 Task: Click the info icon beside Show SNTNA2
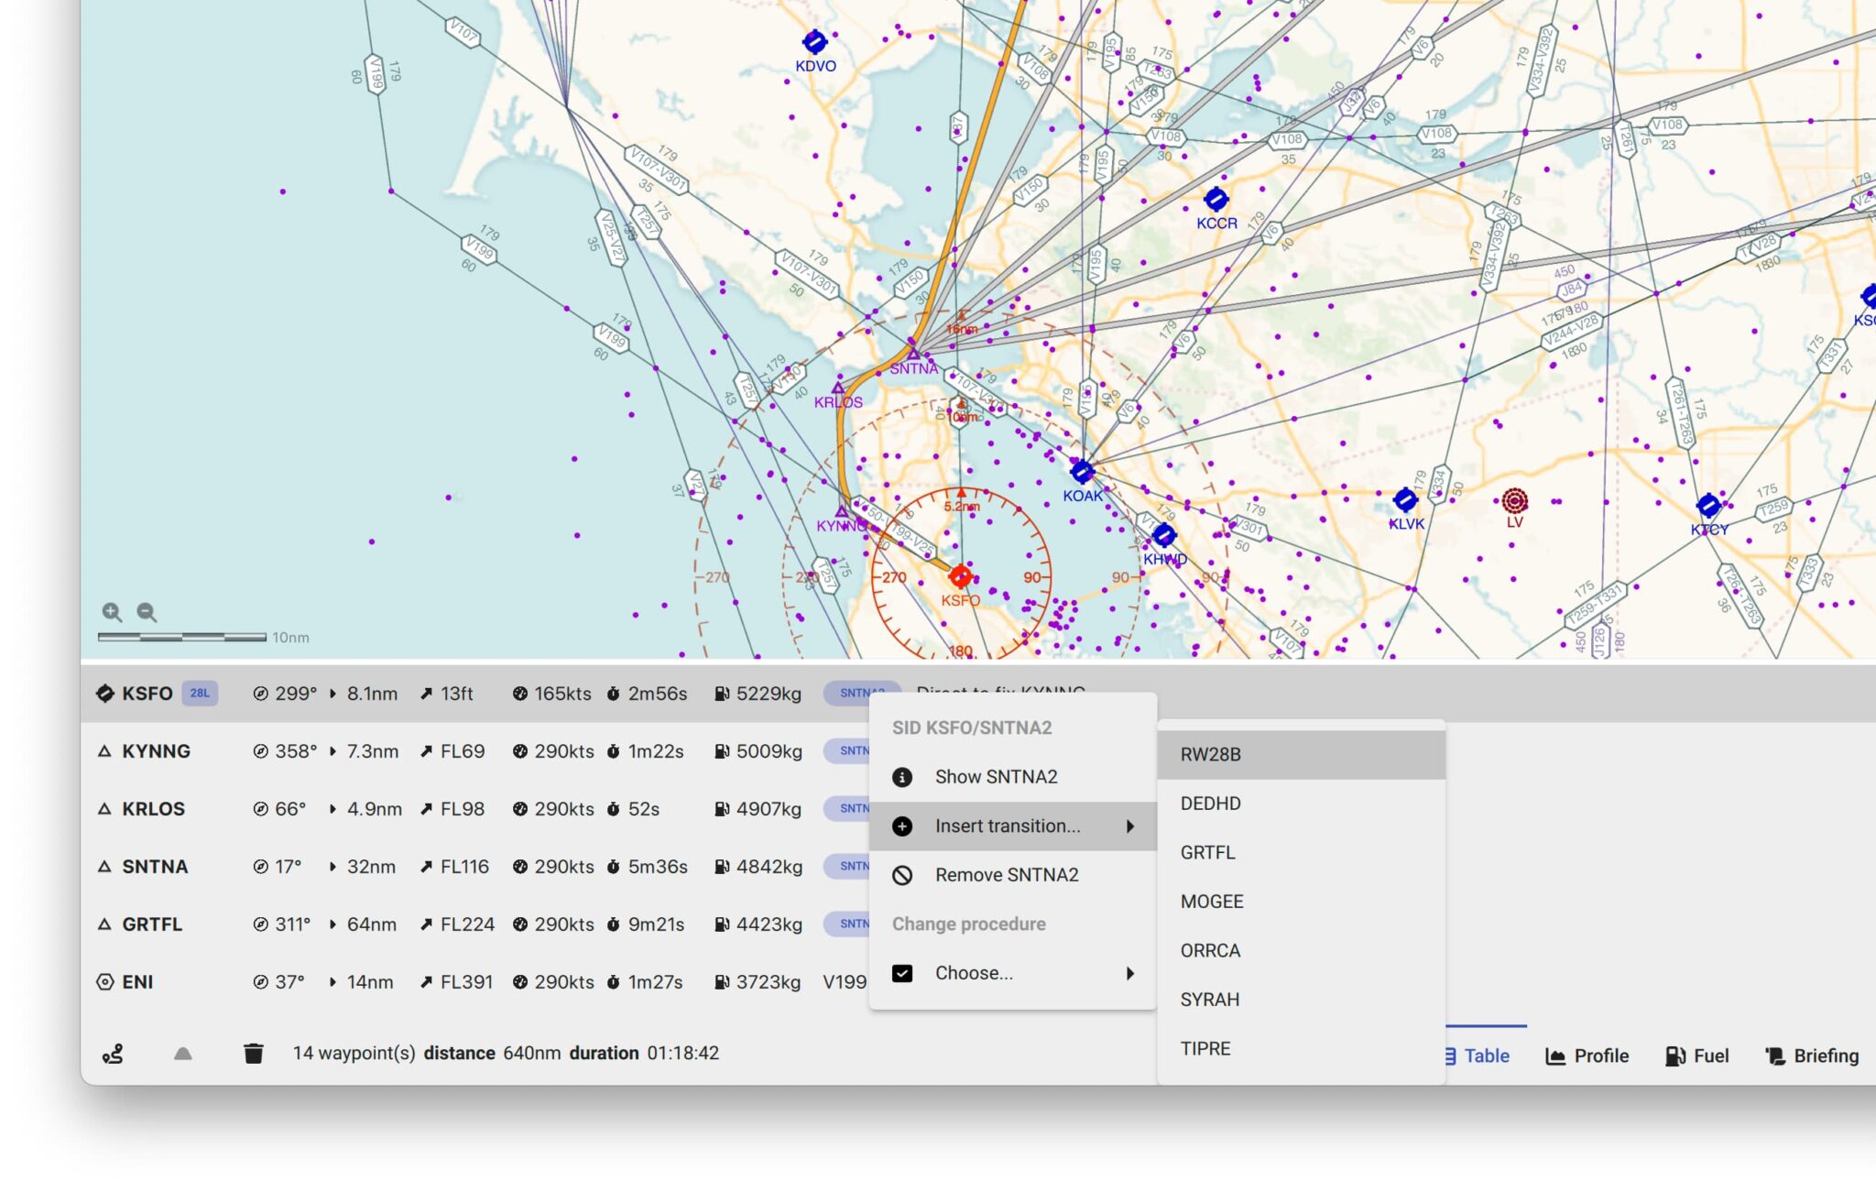pyautogui.click(x=902, y=776)
